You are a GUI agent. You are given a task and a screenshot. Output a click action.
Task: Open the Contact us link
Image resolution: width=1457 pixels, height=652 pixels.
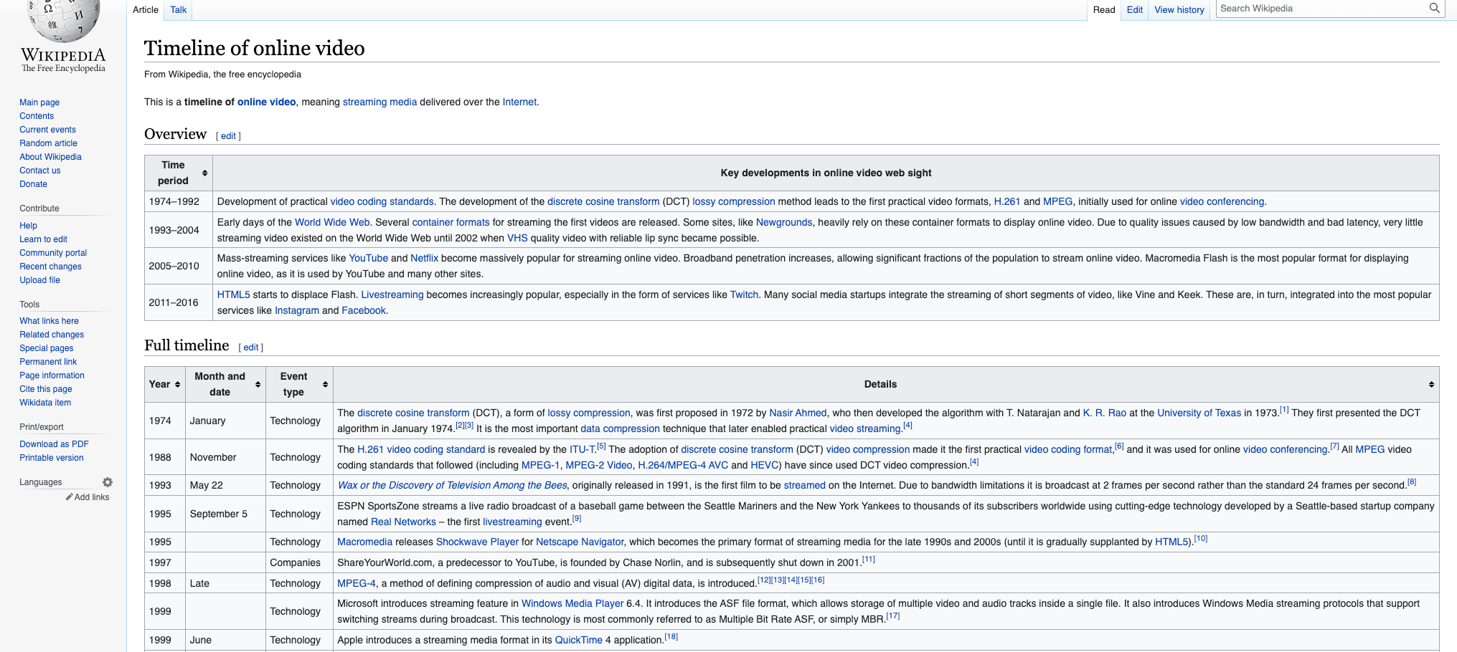tap(39, 171)
